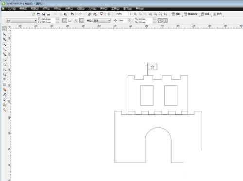Click the Save disk icon
The width and height of the screenshot is (243, 181).
coord(44,14)
